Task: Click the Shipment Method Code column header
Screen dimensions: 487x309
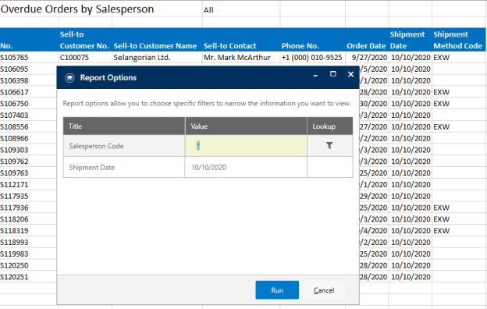Action: 458,41
